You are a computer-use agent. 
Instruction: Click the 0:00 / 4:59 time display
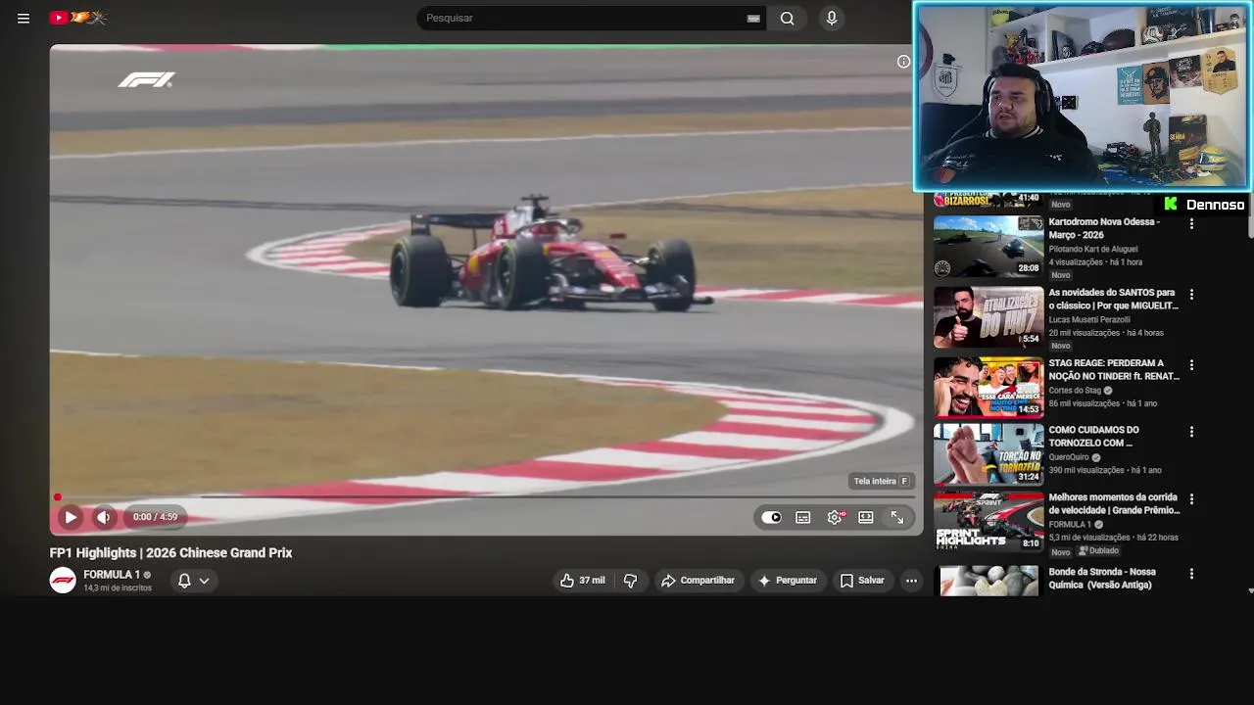pos(155,517)
